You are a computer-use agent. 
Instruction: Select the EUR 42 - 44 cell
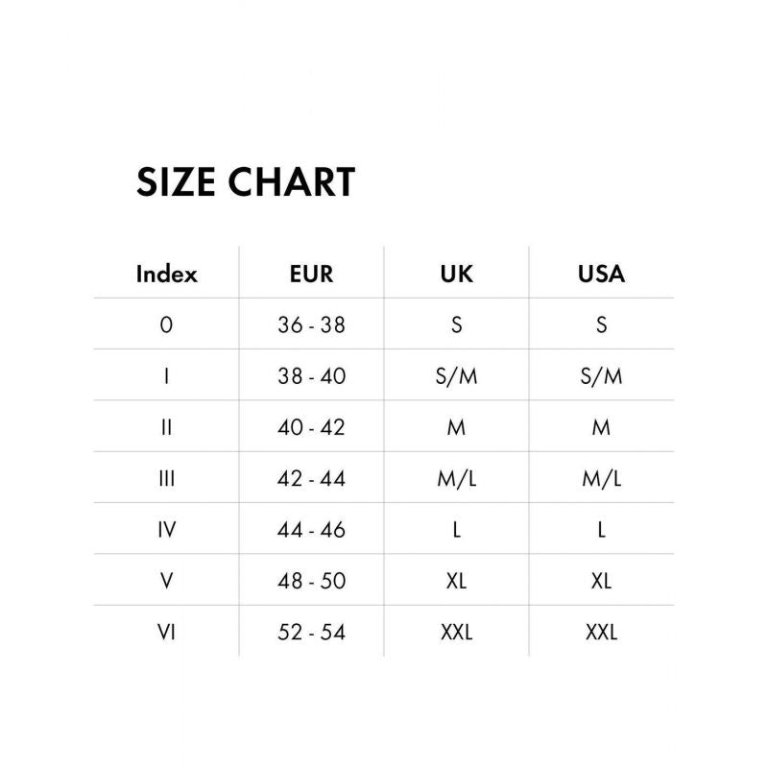(311, 478)
